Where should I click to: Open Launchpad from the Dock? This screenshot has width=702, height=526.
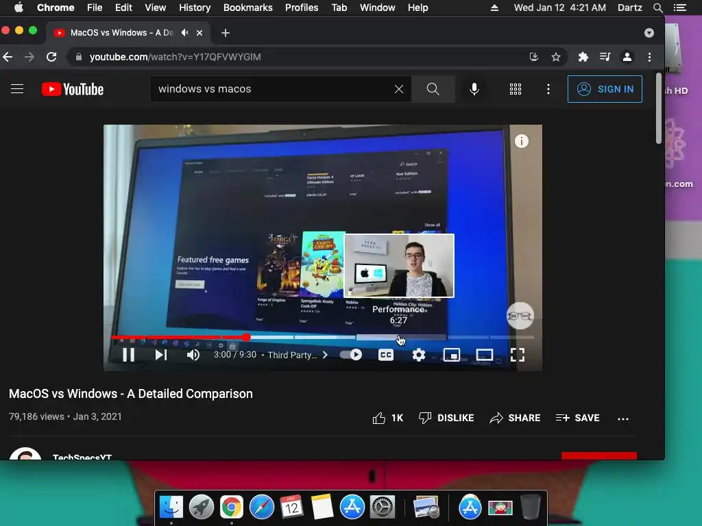click(x=201, y=507)
